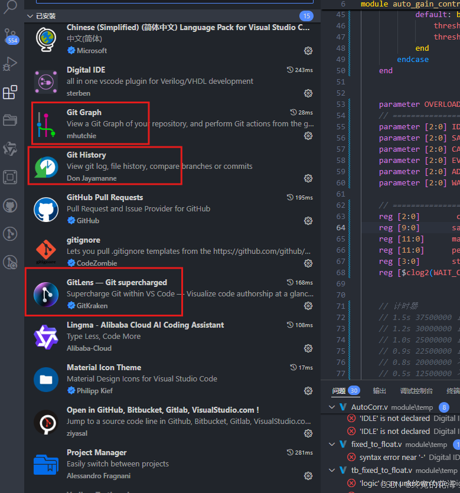This screenshot has width=460, height=493.
Task: Open Git Graph icon in activity bar
Action: tap(10, 234)
